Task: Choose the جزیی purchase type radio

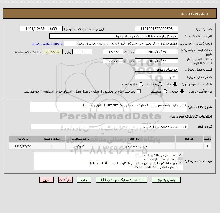Action: point(182,91)
